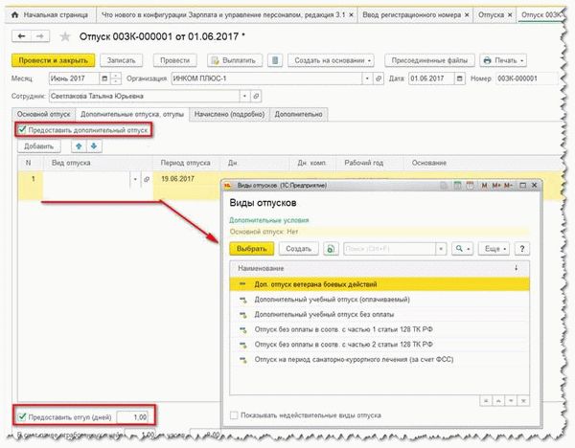Move up one item in list navigation
Screen dimensions: 575x448
(x=498, y=401)
